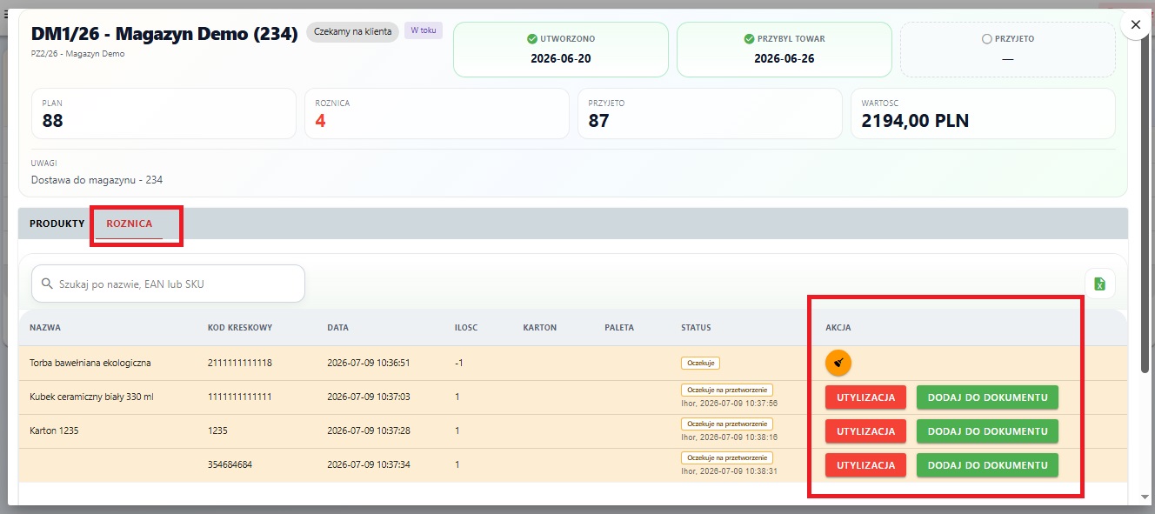
Task: Click the search magnifier icon
Action: tap(47, 284)
